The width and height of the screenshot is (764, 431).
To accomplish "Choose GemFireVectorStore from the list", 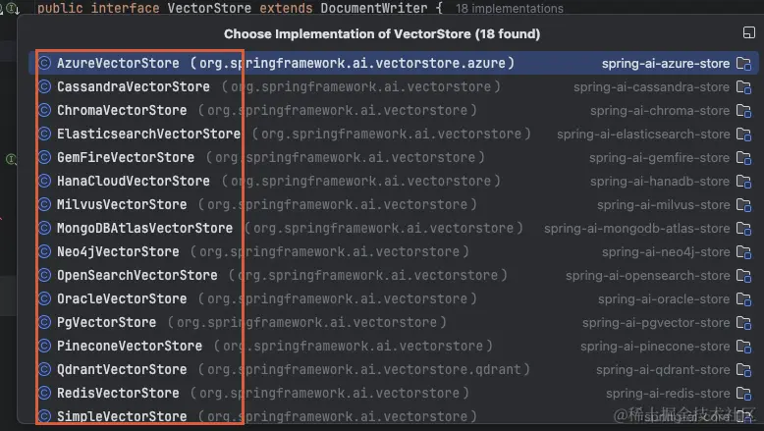I will coord(394,157).
